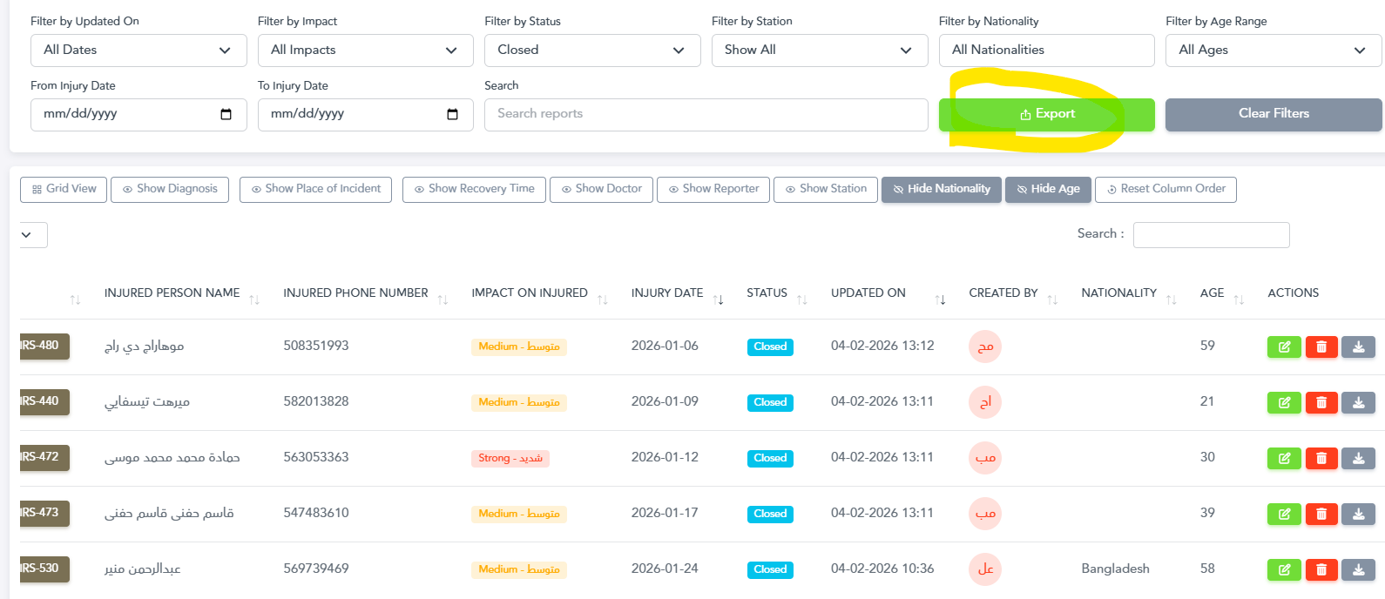Screen dimensions: 1385x599
Task: Show the Reporter column
Action: tap(713, 189)
